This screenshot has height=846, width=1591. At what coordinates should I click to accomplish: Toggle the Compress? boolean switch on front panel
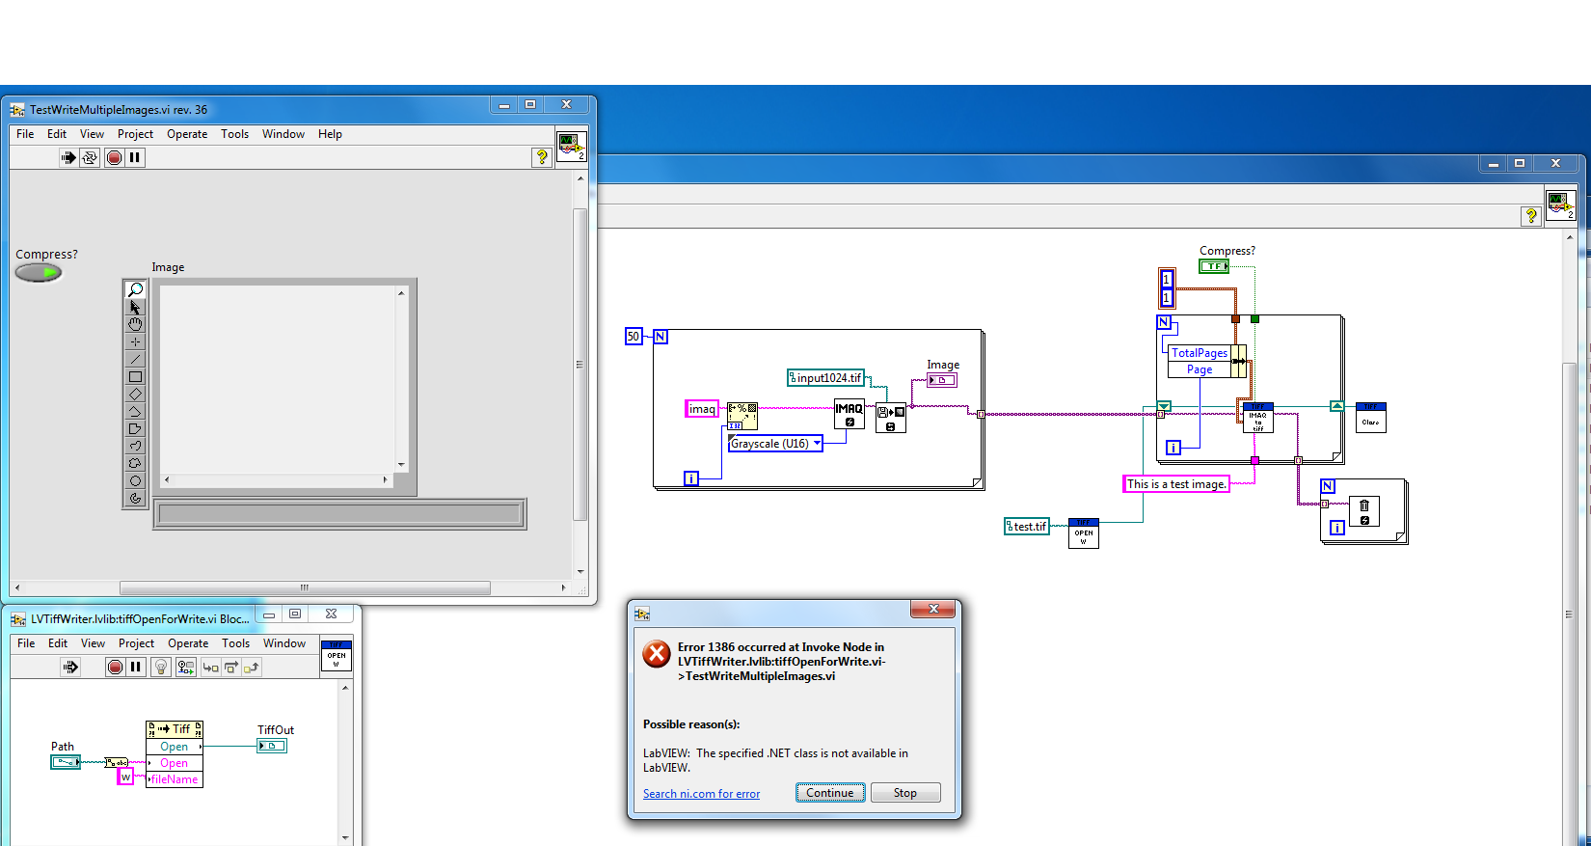39,272
